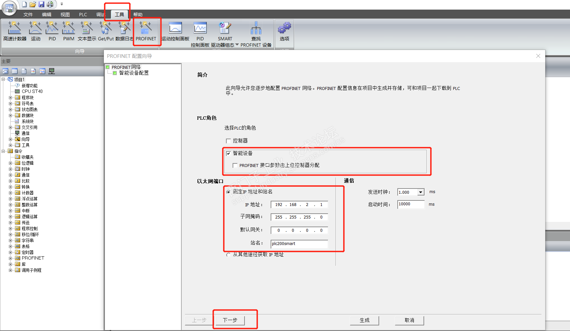Click the Print icon in quick access toolbar

pos(50,4)
